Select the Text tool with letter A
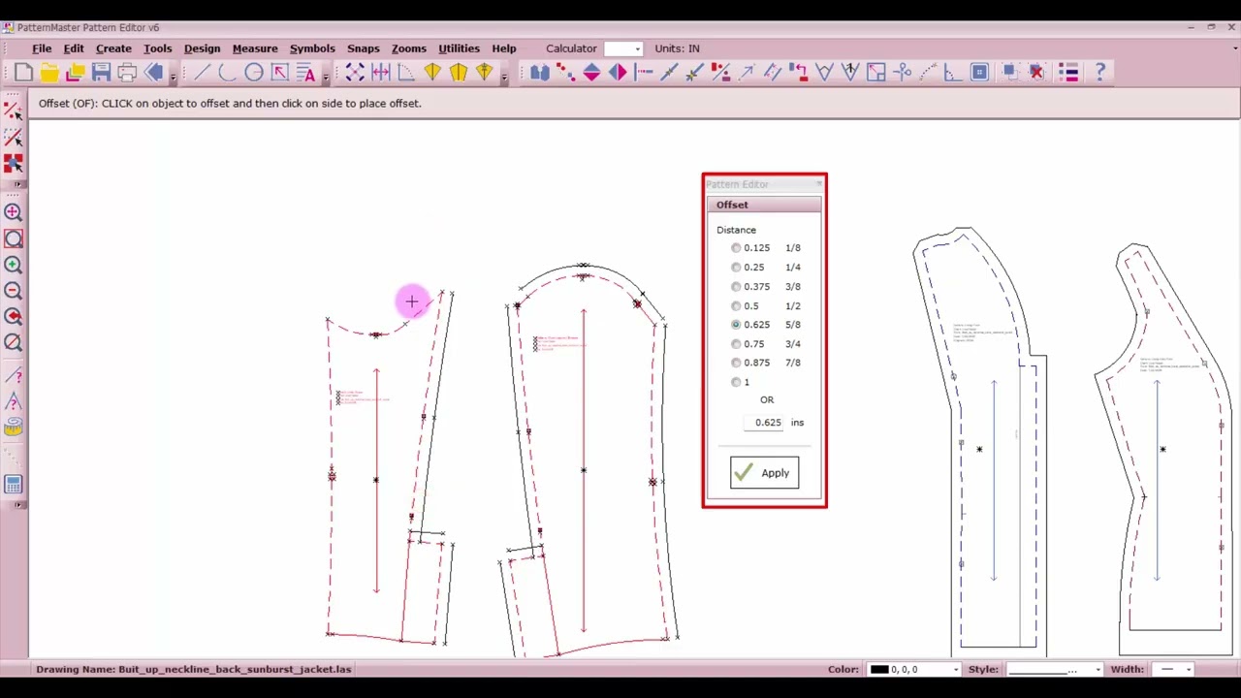1241x698 pixels. tap(305, 72)
